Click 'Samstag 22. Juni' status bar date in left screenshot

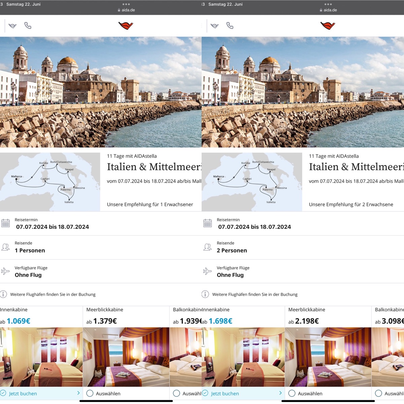tap(24, 4)
